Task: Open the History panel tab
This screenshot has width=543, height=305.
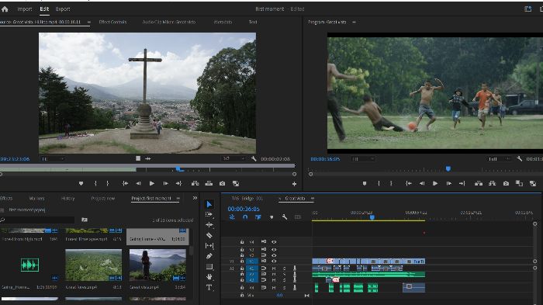Action: [68, 198]
